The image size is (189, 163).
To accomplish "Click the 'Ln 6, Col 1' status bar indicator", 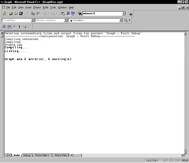I will 153,160.
